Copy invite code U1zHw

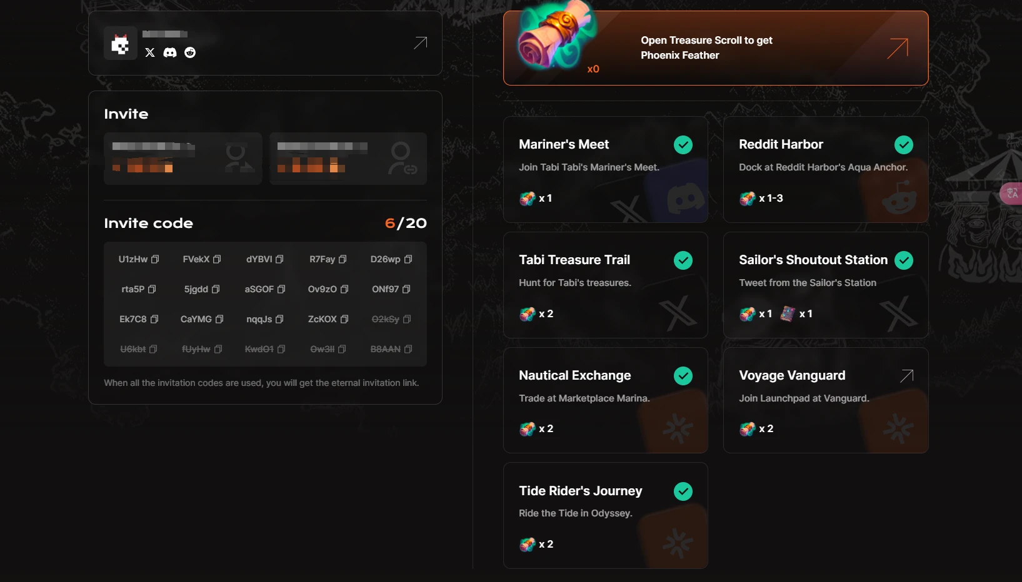156,259
